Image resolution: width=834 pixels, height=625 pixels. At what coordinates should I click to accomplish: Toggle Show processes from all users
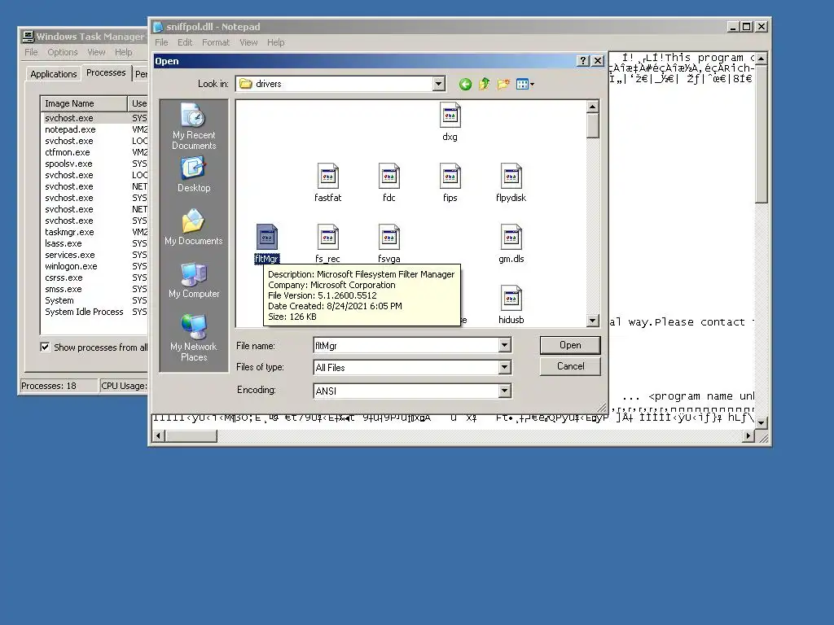(x=46, y=347)
